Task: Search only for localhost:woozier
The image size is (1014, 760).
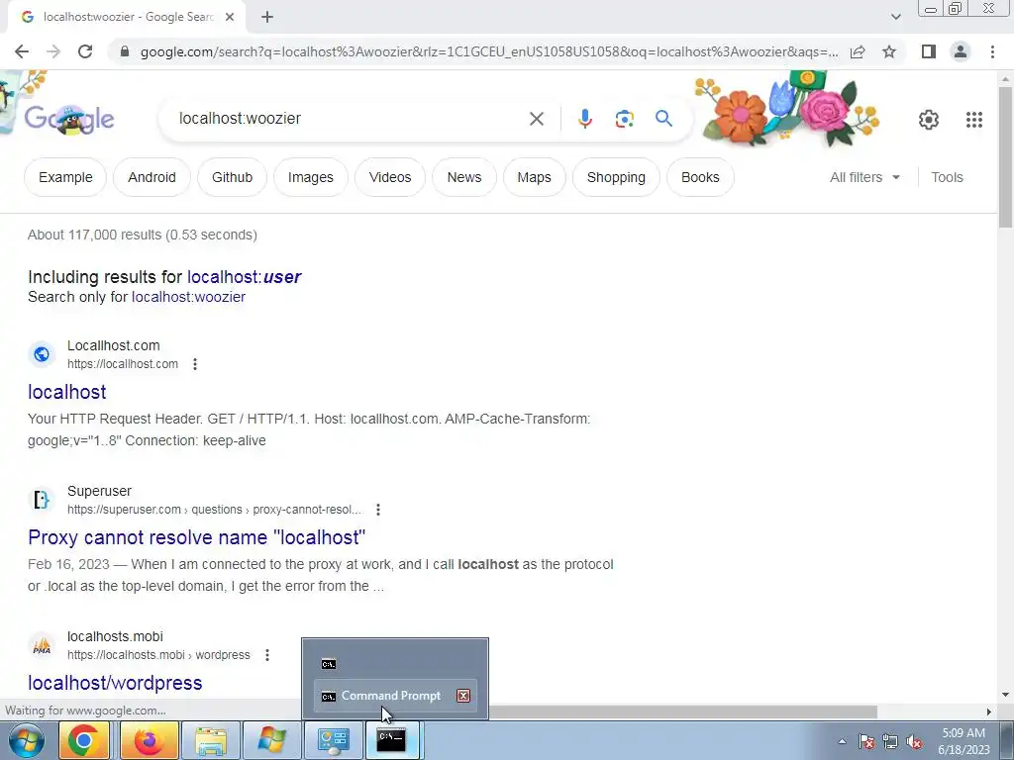Action: pos(188,297)
